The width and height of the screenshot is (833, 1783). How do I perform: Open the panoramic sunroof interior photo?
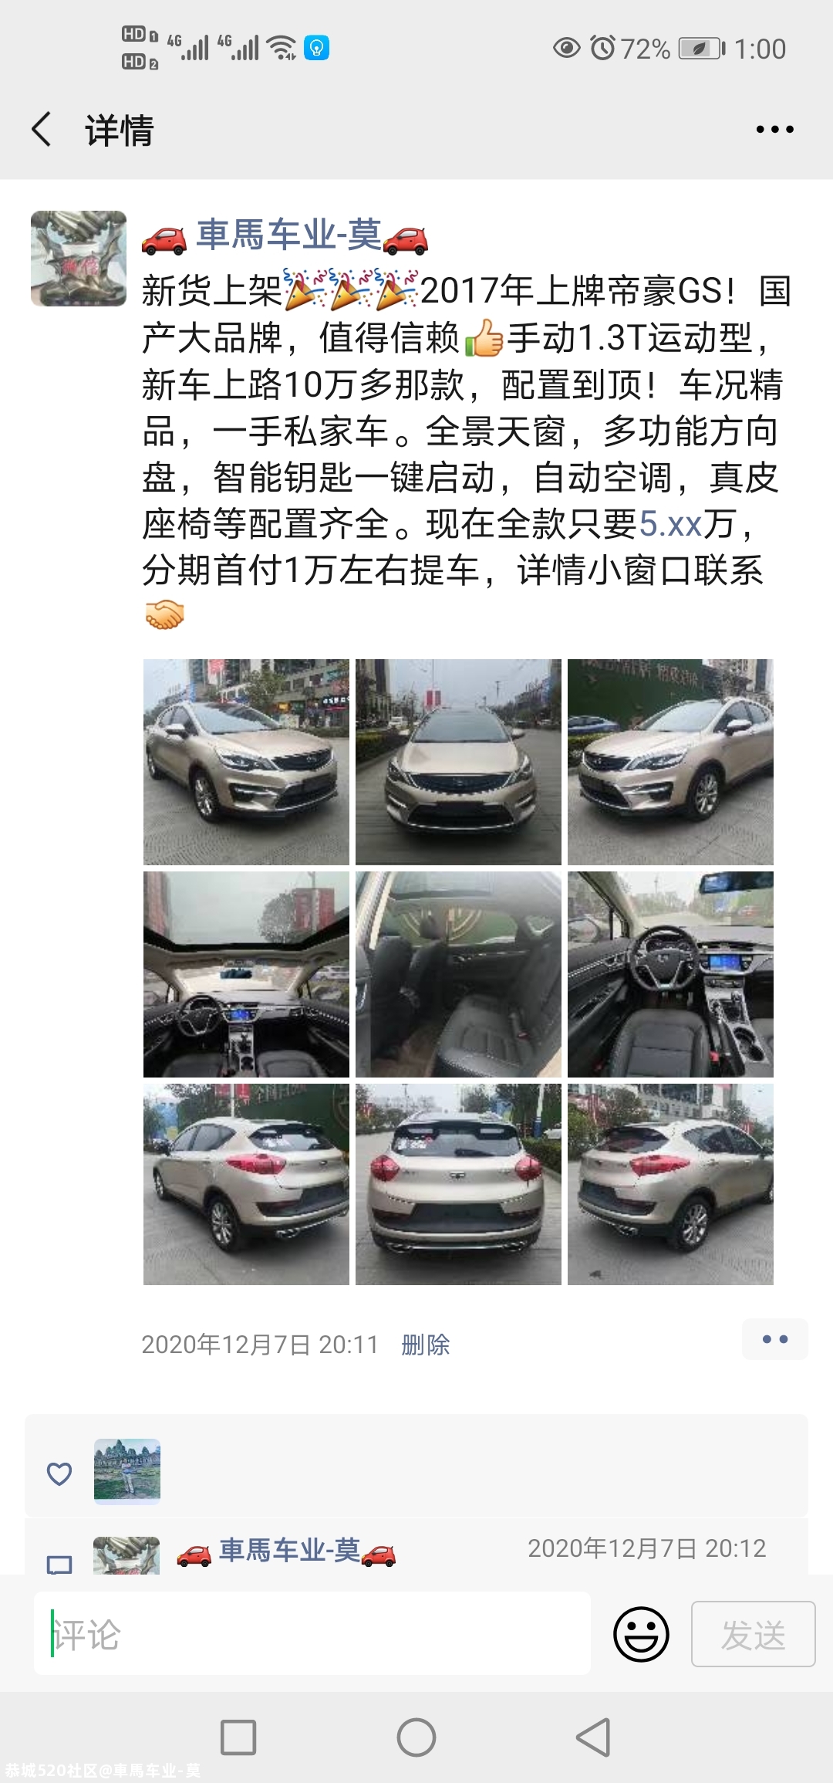pyautogui.click(x=246, y=974)
